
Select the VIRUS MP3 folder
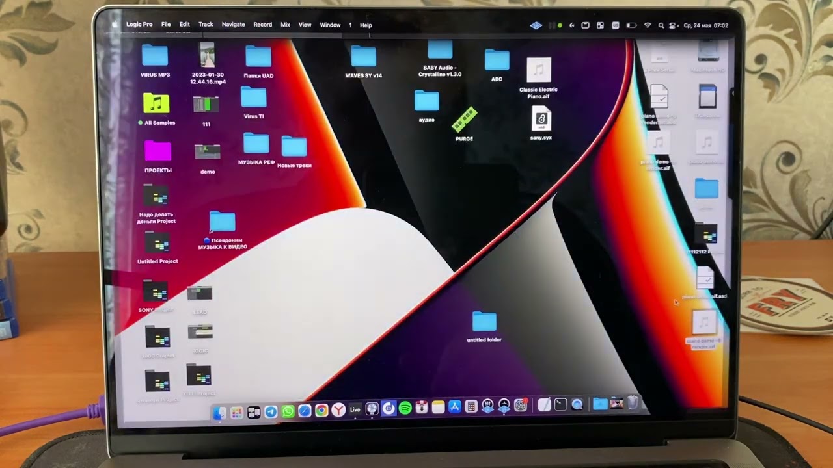[155, 61]
